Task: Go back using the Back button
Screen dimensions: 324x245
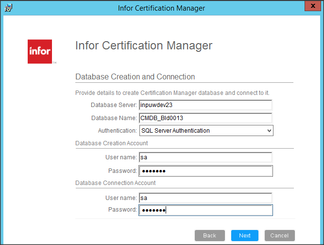Action: tap(210, 235)
